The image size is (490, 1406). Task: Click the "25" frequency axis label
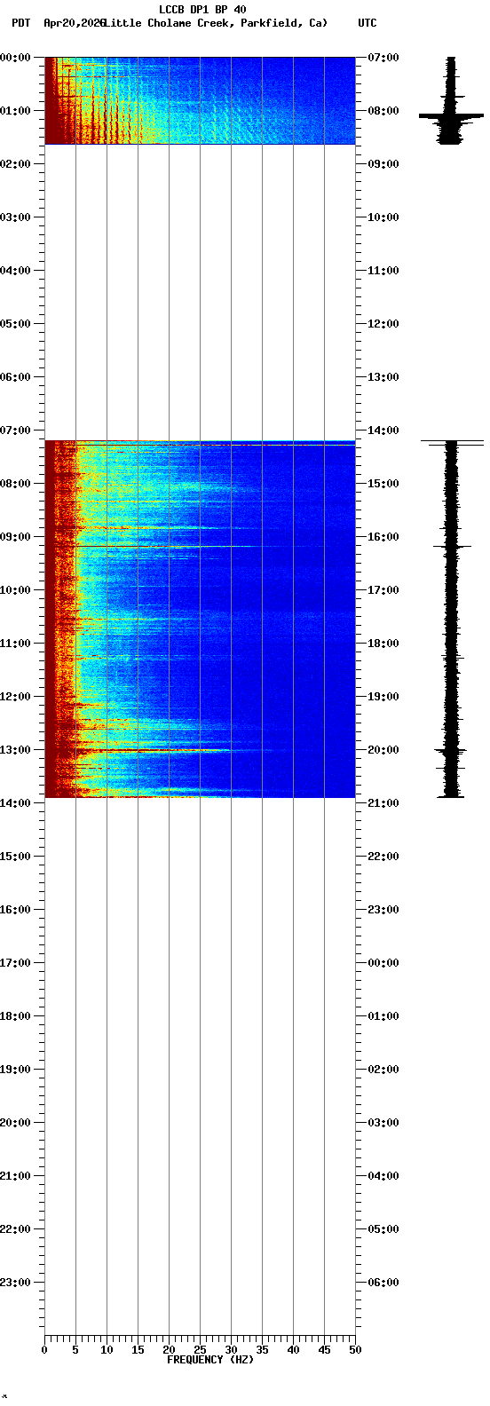[200, 1350]
